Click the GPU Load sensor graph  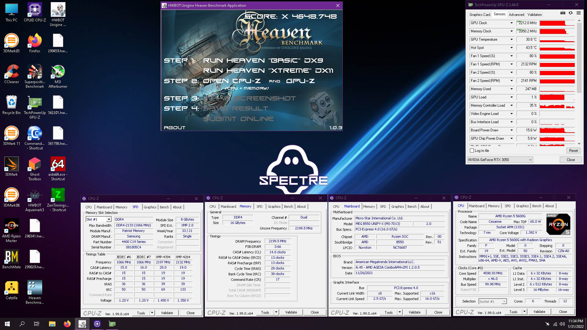[x=557, y=97]
